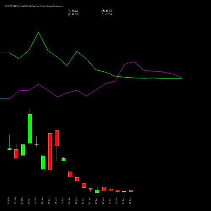Select the '04 Jun' date axis label

(x=43, y=201)
